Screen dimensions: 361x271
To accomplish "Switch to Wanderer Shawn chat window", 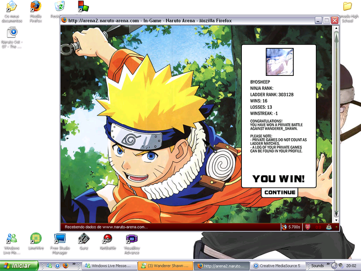I will [x=166, y=266].
